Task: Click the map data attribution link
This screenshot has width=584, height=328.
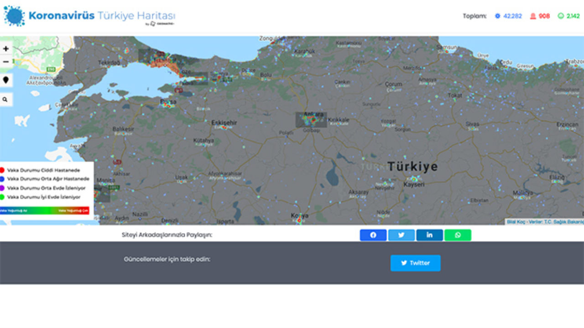Action: [x=545, y=222]
